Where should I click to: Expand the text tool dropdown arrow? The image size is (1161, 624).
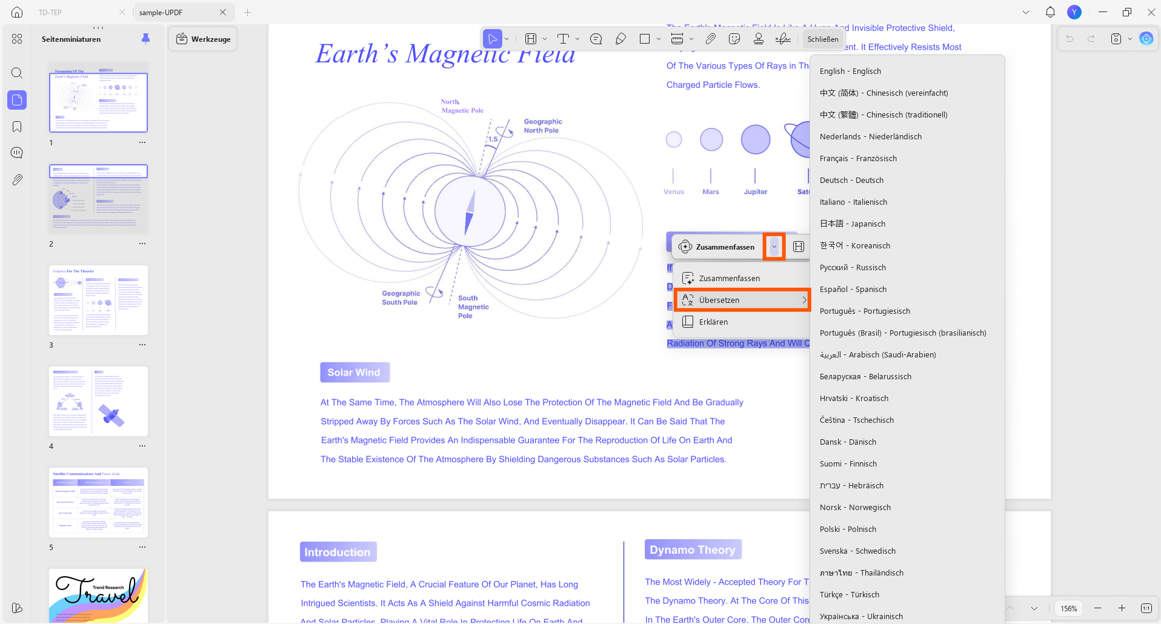(577, 39)
